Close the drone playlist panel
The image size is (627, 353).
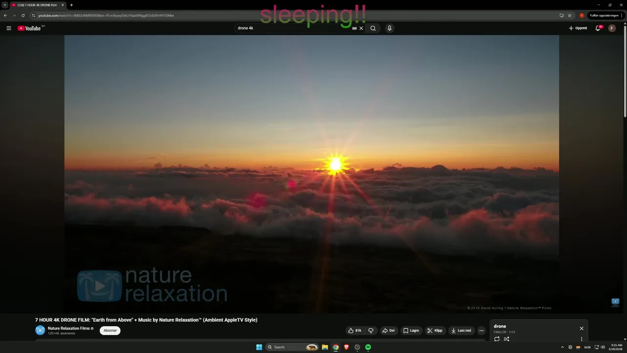pyautogui.click(x=581, y=328)
